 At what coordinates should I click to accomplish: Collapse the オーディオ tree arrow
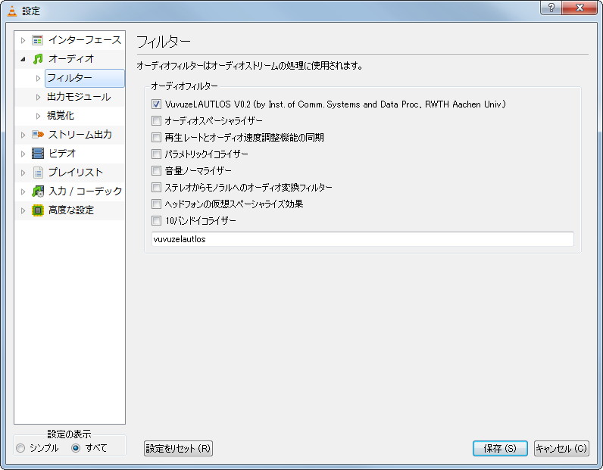coord(23,59)
